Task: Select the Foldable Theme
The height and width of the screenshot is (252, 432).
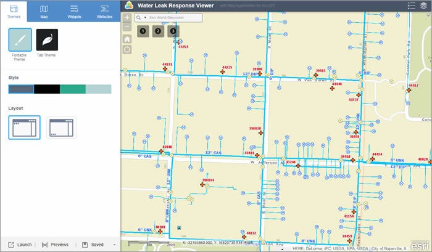Action: click(20, 40)
